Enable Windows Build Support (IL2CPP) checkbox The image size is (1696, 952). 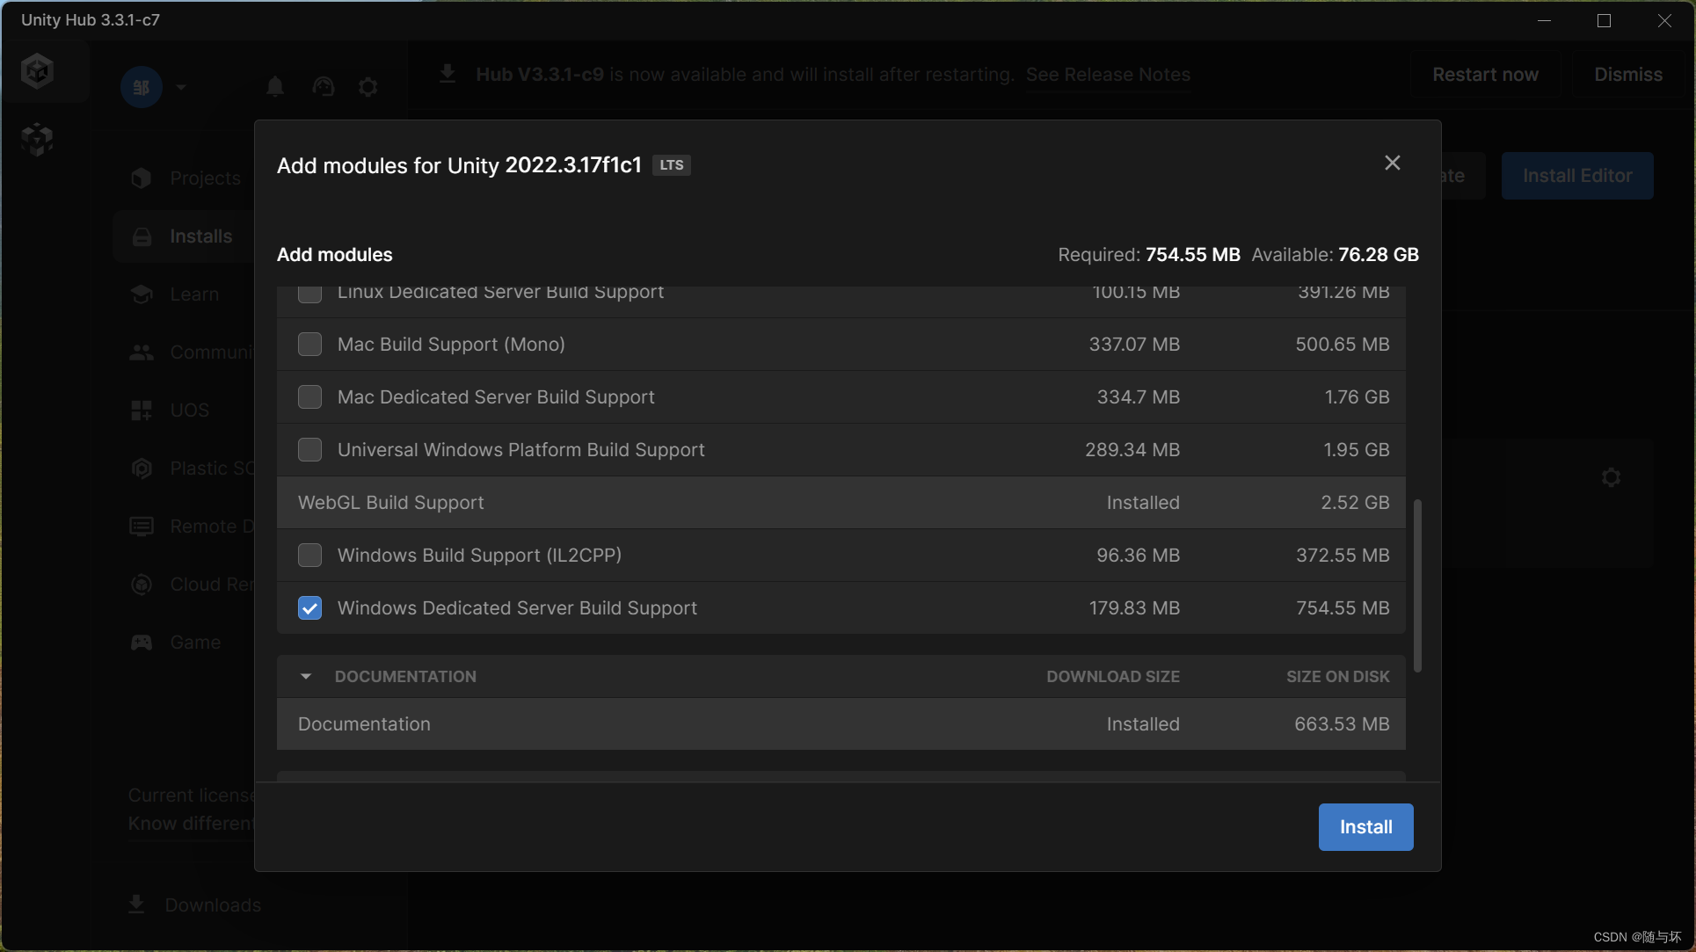pos(309,556)
